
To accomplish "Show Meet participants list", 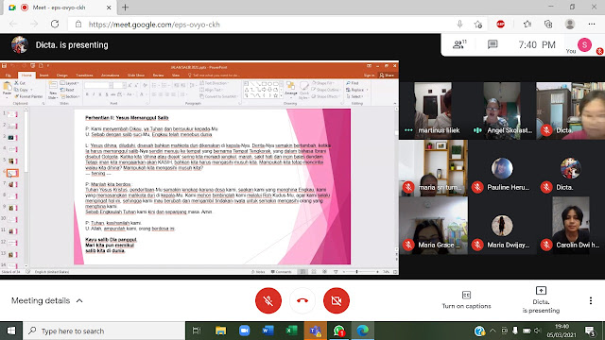I will pyautogui.click(x=459, y=44).
